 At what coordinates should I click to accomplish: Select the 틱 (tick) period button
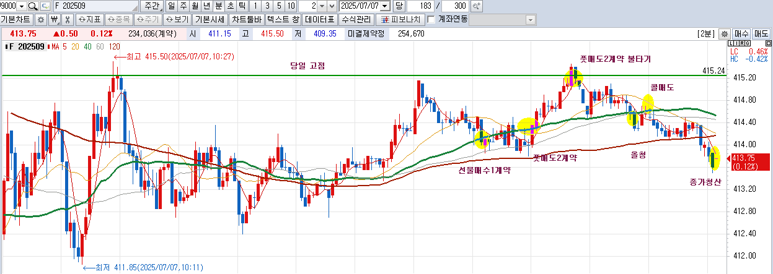pyautogui.click(x=242, y=6)
